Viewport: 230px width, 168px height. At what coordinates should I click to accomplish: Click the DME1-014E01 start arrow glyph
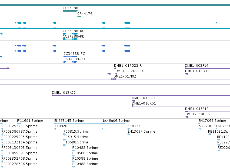[x=133, y=101]
